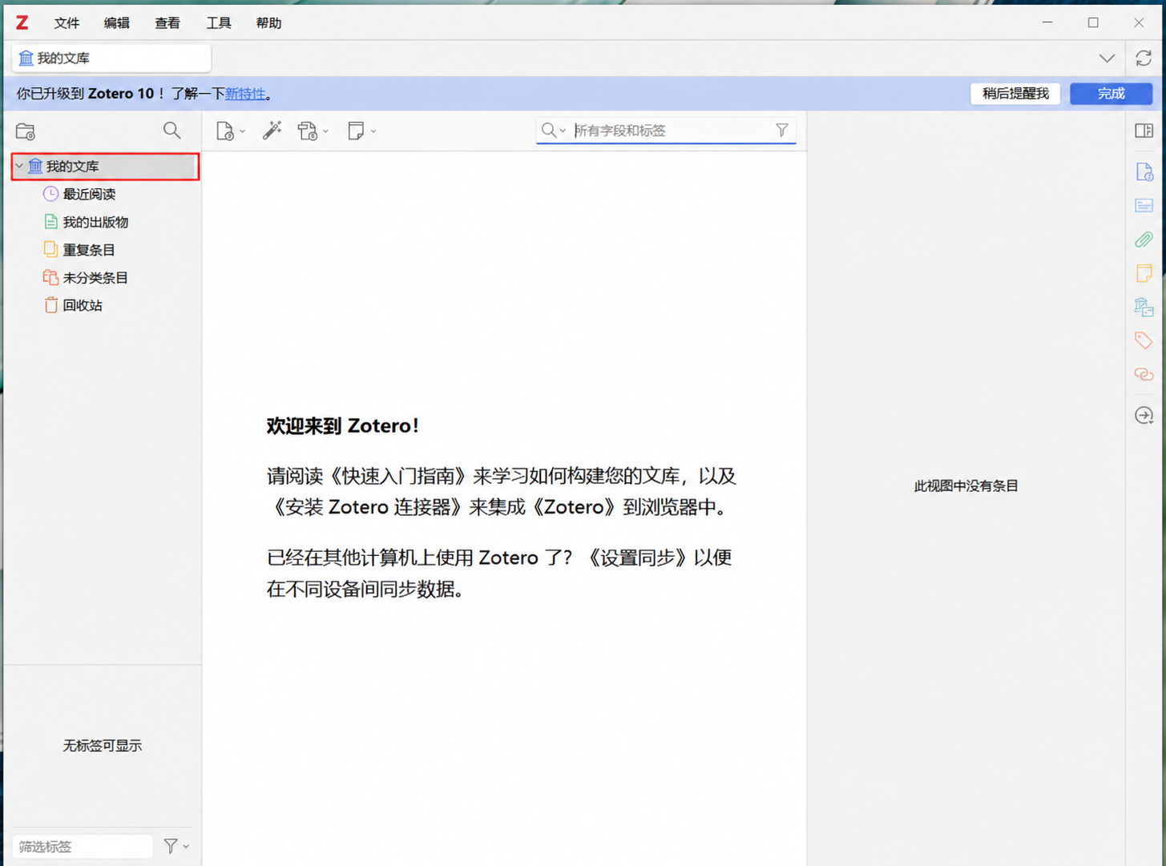The width and height of the screenshot is (1166, 866).
Task: Open the 查看 menu
Action: click(x=167, y=23)
